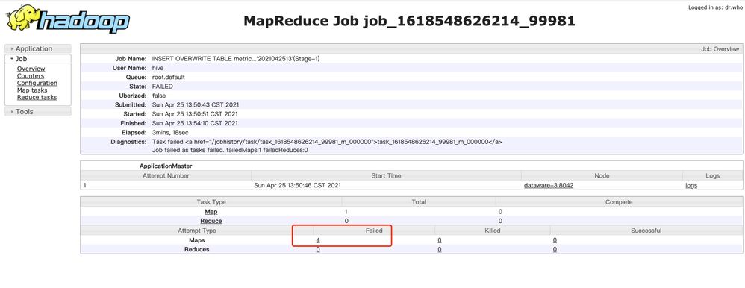Viewport: 745px width, 288px height.
Task: Click the successful Reduces count
Action: point(555,249)
